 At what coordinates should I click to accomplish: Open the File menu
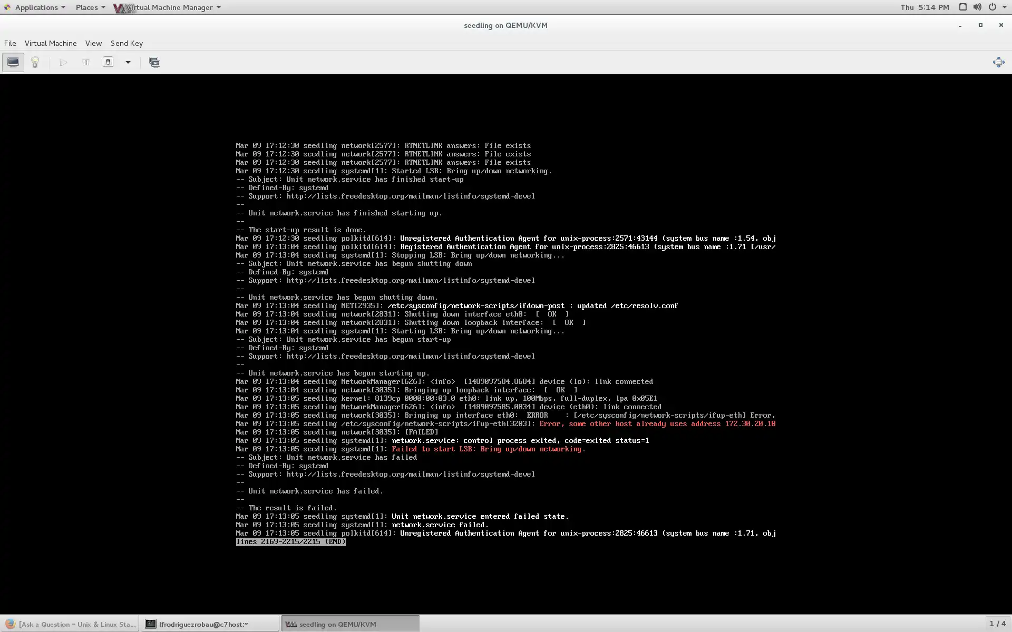tap(10, 43)
